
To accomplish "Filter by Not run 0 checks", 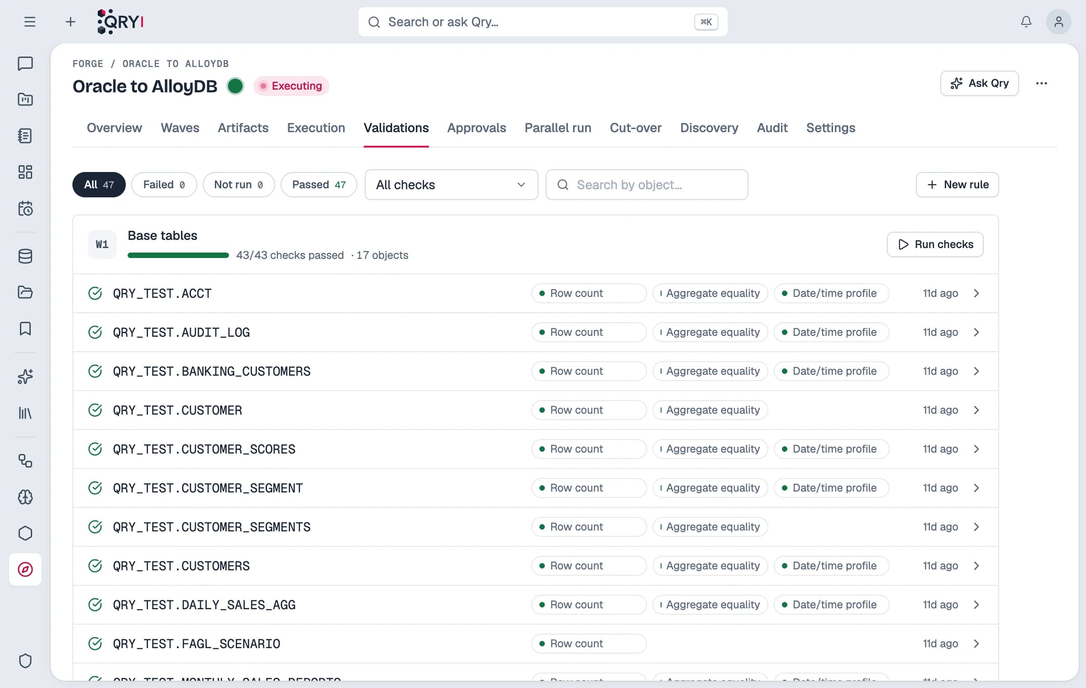I will [x=239, y=185].
